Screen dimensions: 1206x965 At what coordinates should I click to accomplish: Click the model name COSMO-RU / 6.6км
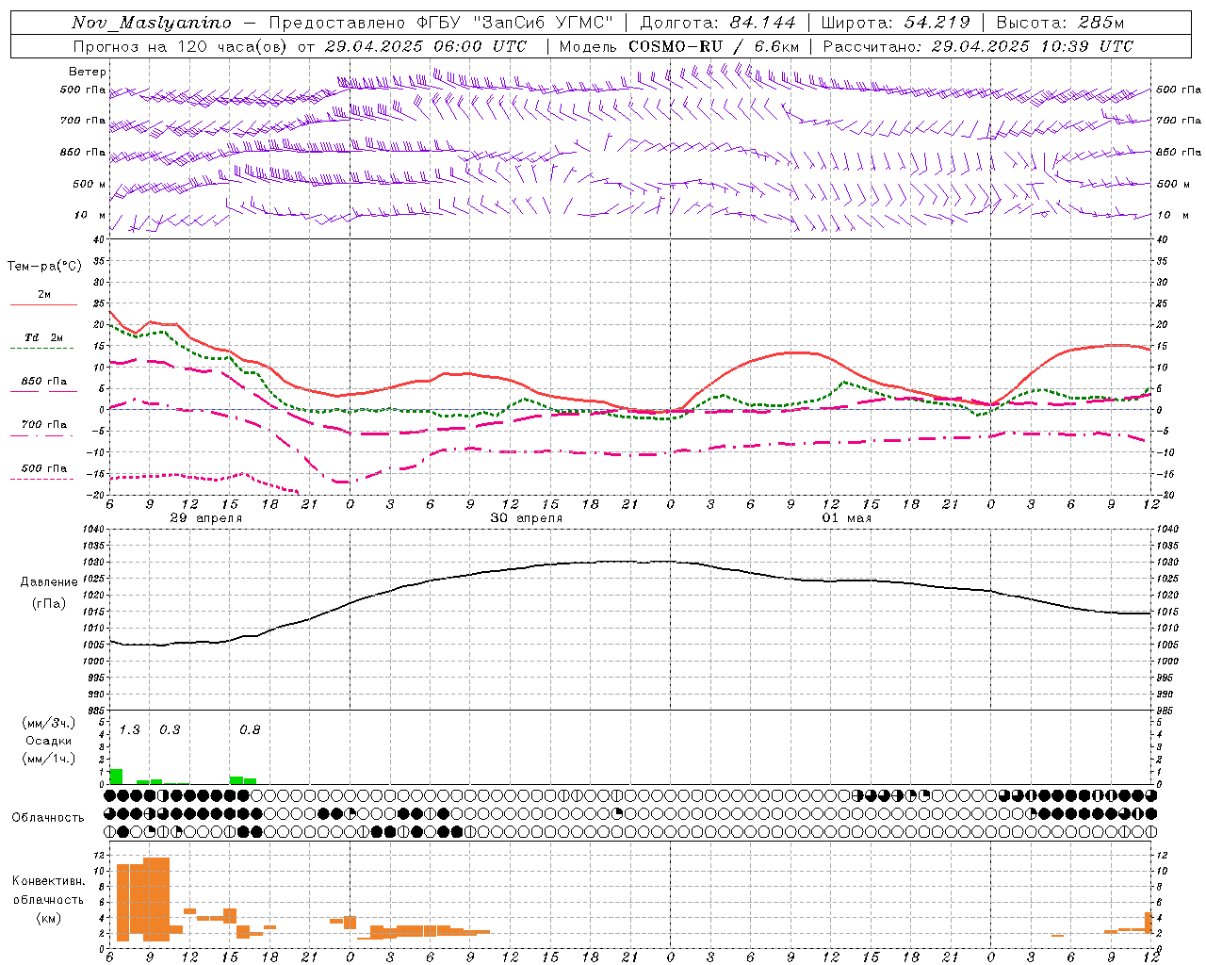coord(714,46)
